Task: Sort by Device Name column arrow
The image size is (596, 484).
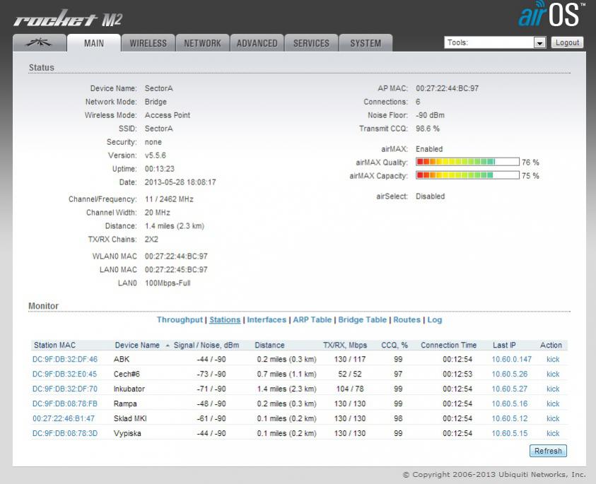Action: coord(168,346)
